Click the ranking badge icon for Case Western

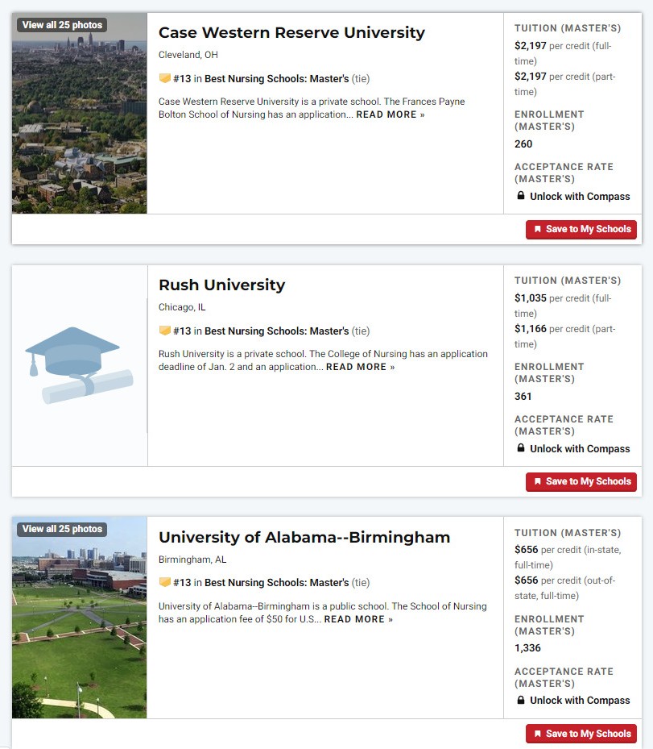pyautogui.click(x=164, y=78)
